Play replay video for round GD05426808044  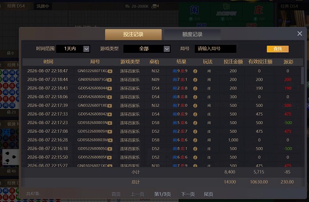pyautogui.click(x=110, y=89)
